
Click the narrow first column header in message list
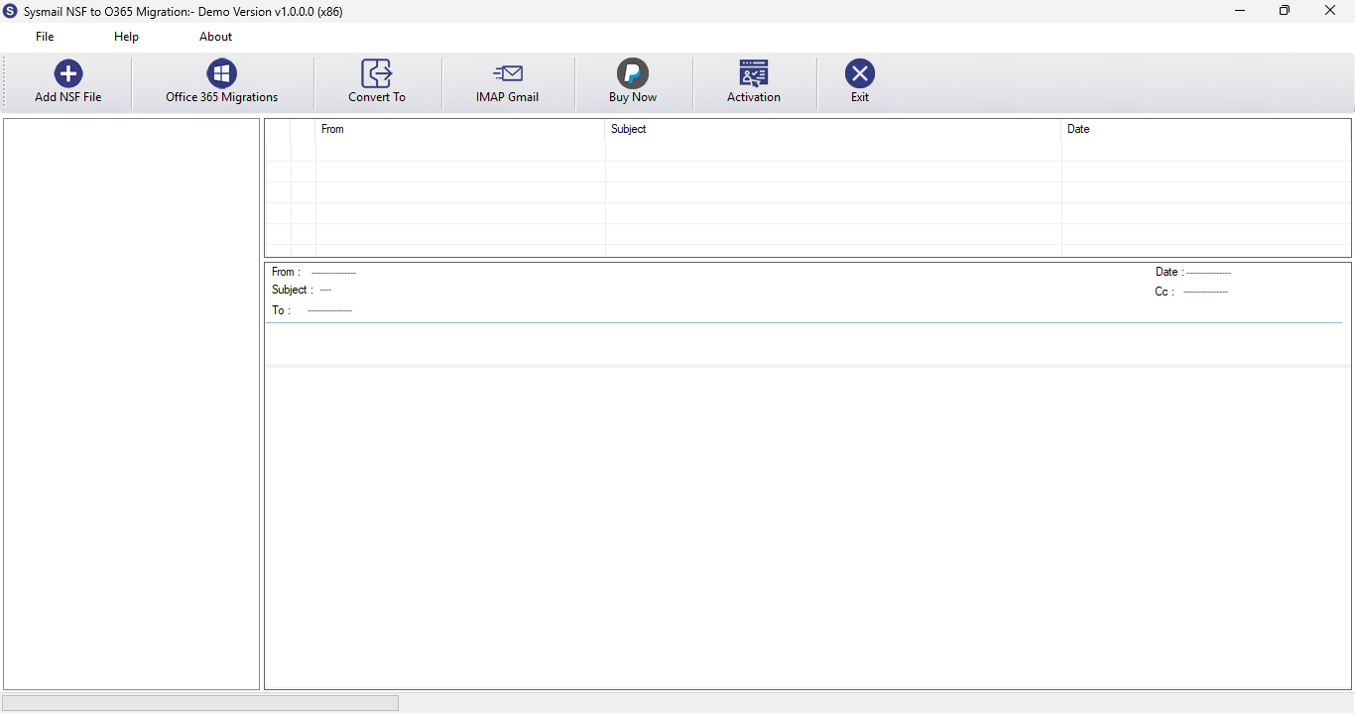(x=278, y=129)
